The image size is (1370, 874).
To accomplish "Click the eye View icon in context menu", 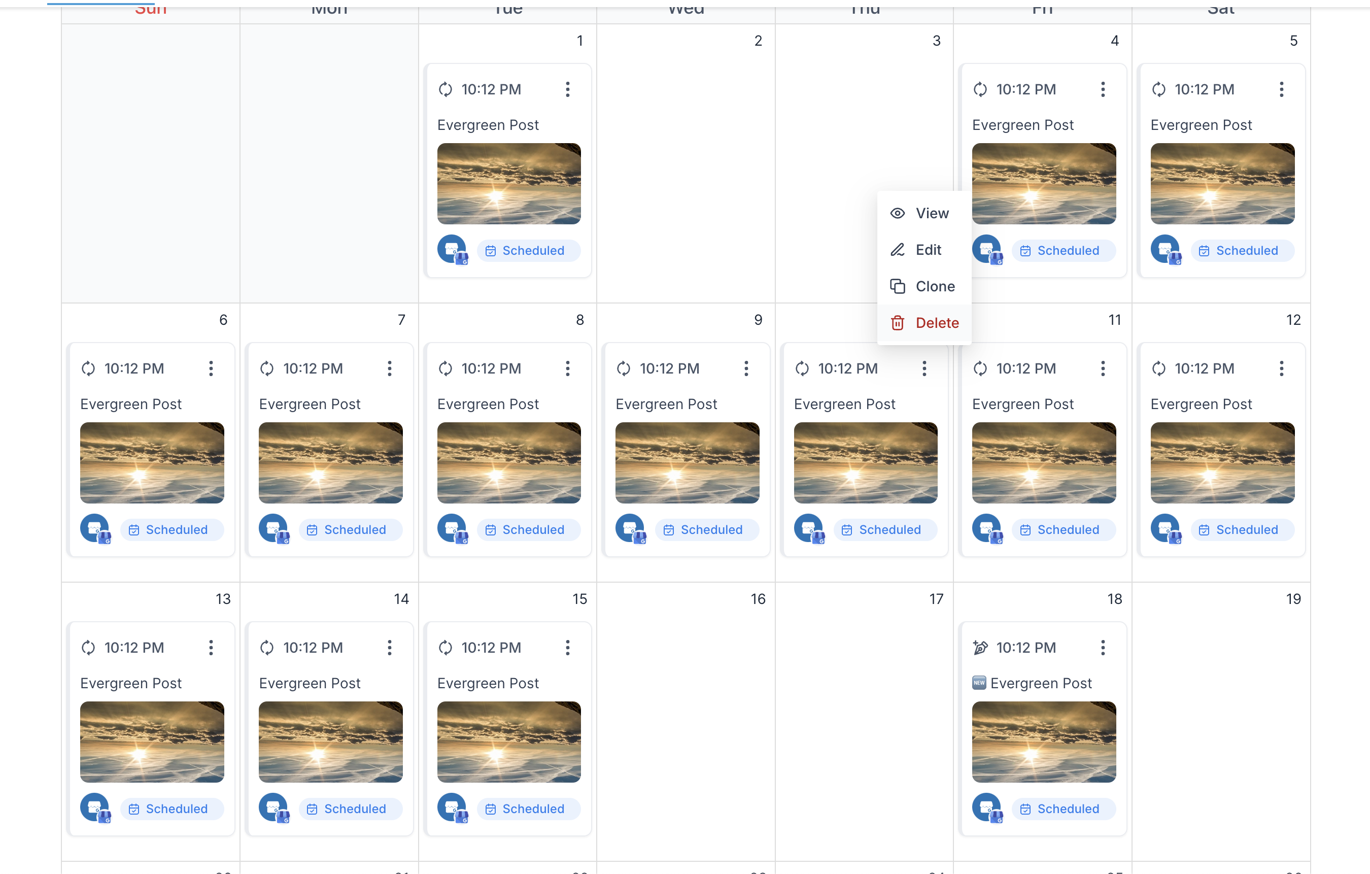I will coord(897,213).
